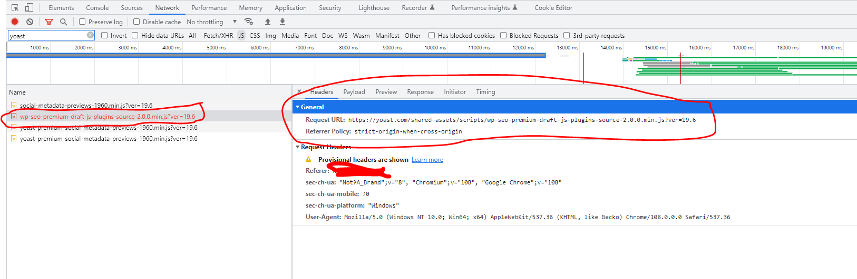Switch to the Console panel

coord(98,7)
